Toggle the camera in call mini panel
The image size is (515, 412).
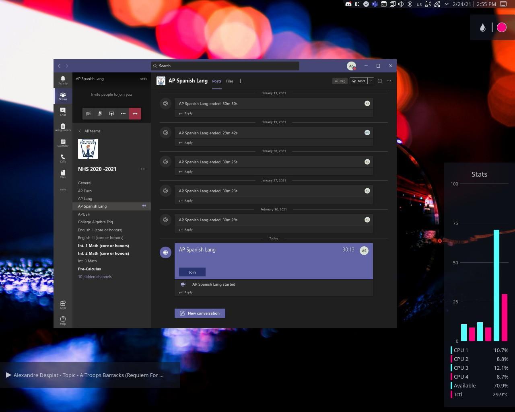88,113
